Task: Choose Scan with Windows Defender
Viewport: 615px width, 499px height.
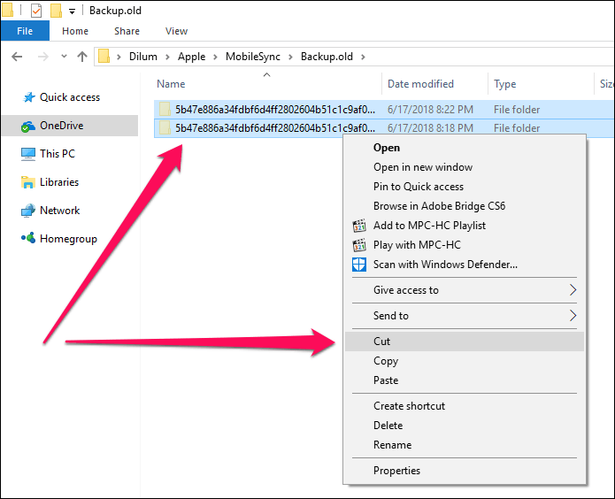Action: tap(465, 265)
